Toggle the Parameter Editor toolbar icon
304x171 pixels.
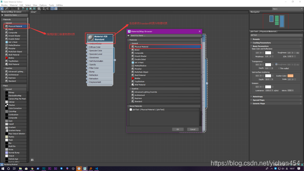56,9
